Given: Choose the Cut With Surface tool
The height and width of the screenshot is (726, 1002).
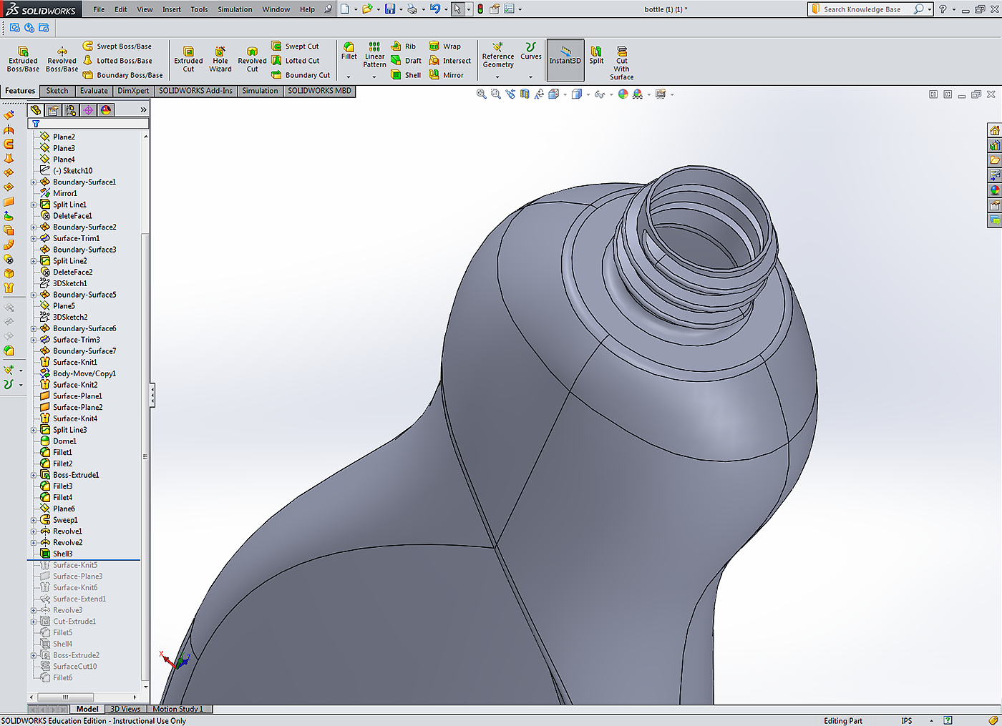Looking at the screenshot, I should 621,63.
